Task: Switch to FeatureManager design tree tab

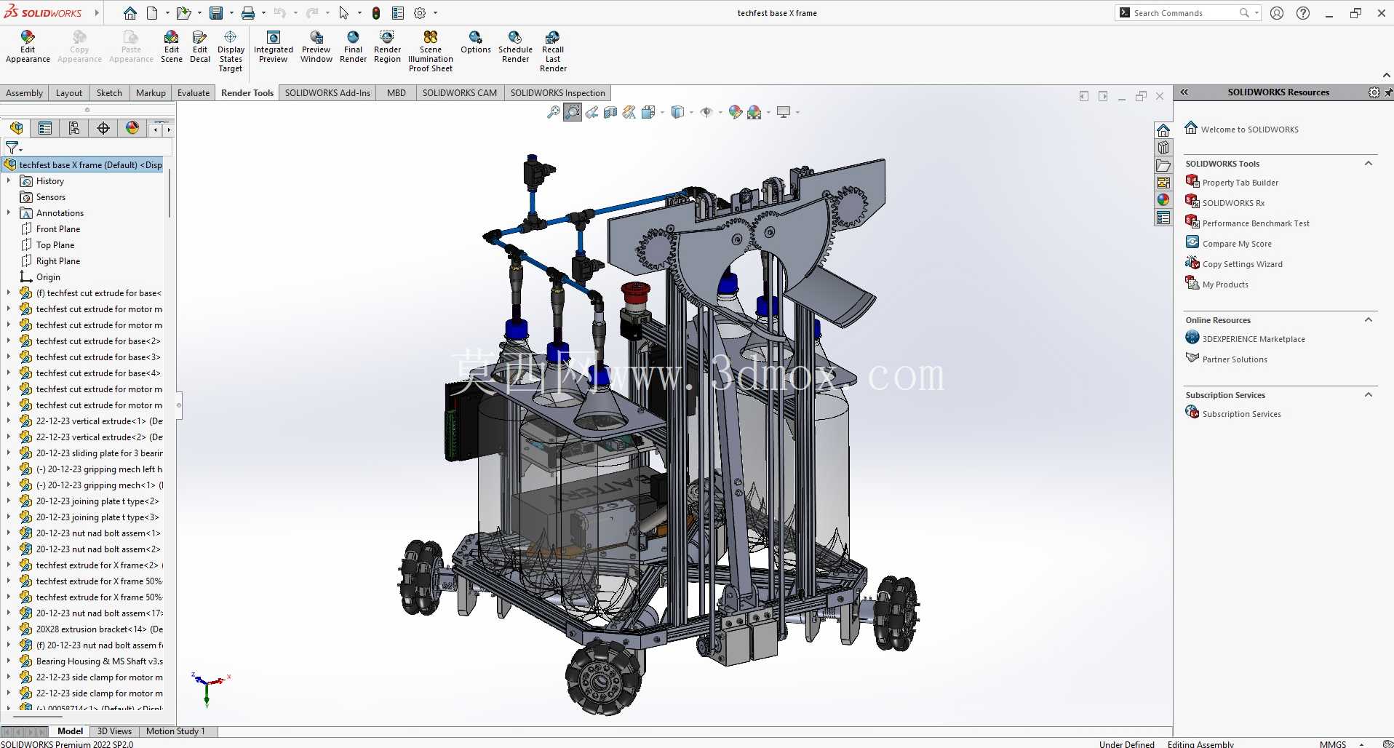Action: point(16,128)
